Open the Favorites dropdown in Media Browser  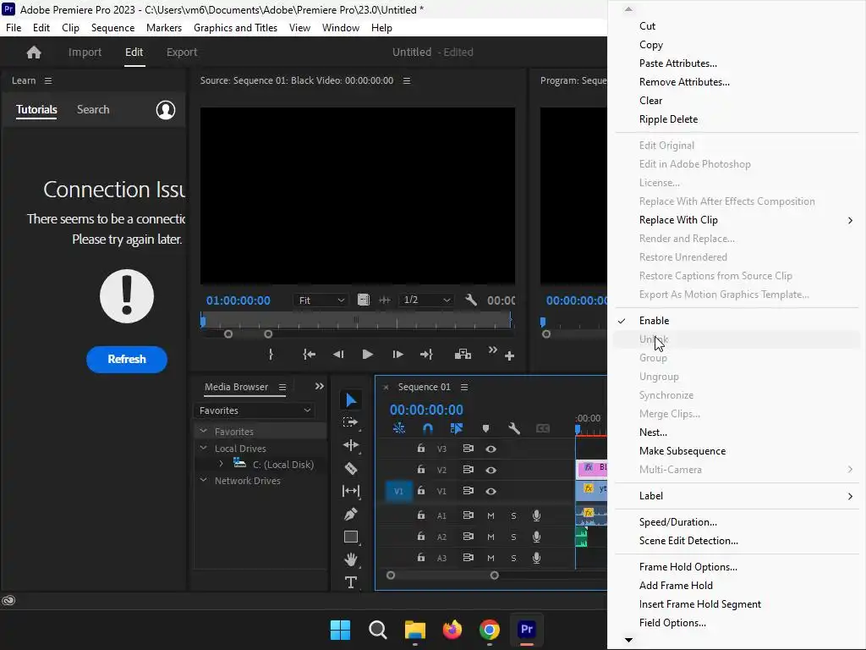tap(254, 410)
